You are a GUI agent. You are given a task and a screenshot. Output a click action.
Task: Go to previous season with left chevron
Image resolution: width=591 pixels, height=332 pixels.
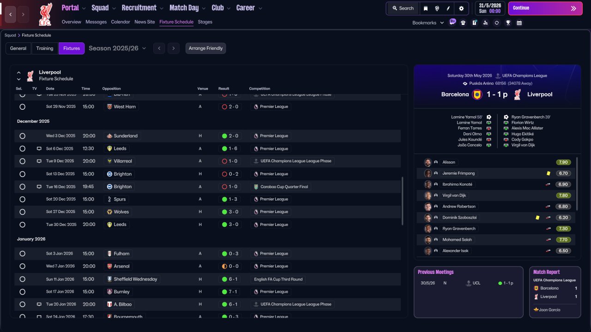tap(159, 48)
